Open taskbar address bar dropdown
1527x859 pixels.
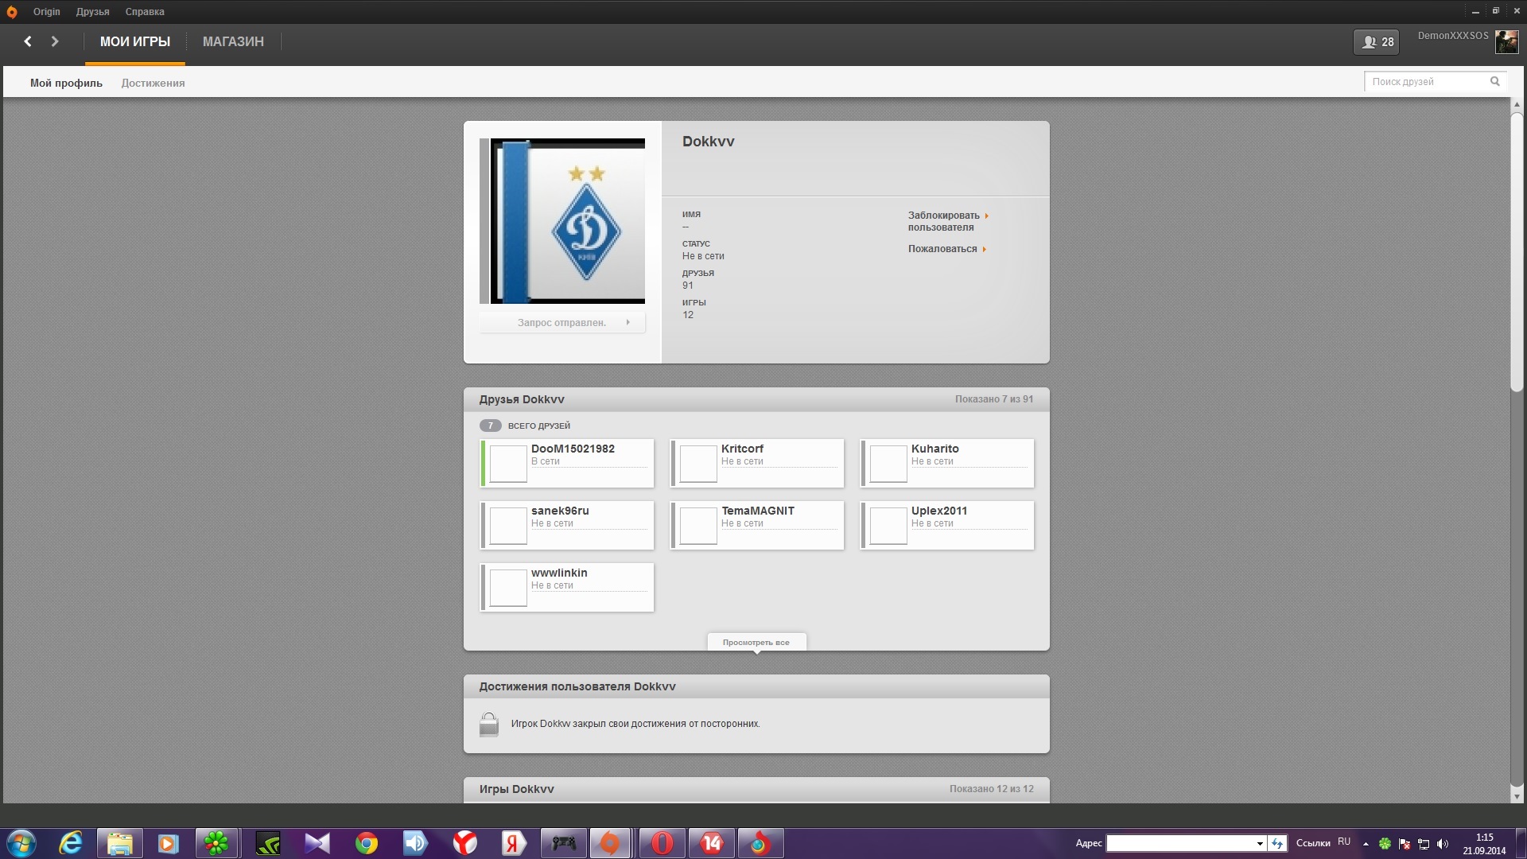pos(1260,843)
